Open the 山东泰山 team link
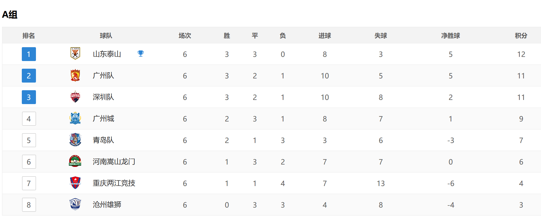This screenshot has height=217, width=541. pyautogui.click(x=107, y=54)
